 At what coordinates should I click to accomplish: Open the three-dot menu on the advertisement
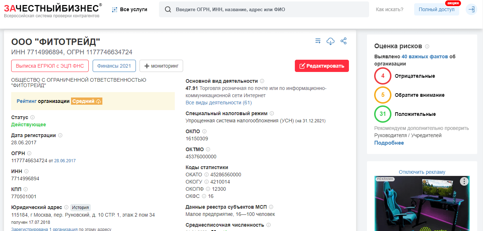click(464, 182)
